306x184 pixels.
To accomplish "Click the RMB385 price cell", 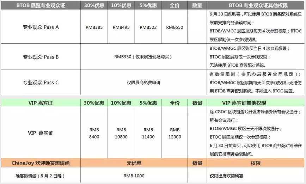I will pos(94,27).
